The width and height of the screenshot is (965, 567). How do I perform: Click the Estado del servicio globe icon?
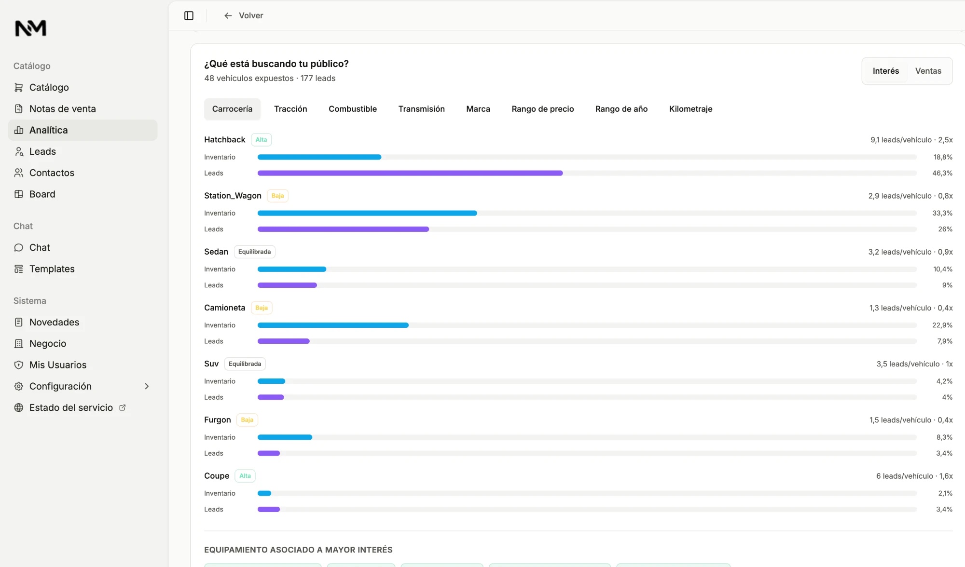(19, 407)
